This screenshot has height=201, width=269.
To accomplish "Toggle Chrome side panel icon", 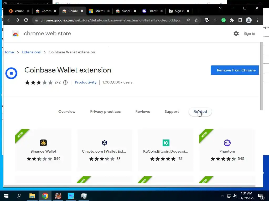I will (240, 20).
